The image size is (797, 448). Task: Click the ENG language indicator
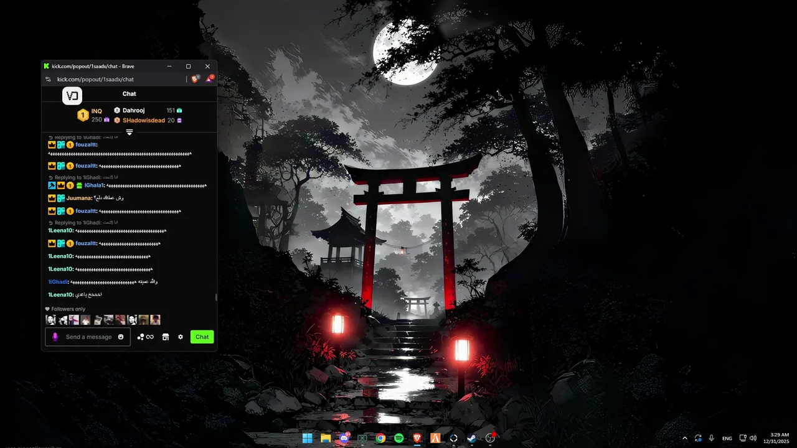pyautogui.click(x=727, y=439)
